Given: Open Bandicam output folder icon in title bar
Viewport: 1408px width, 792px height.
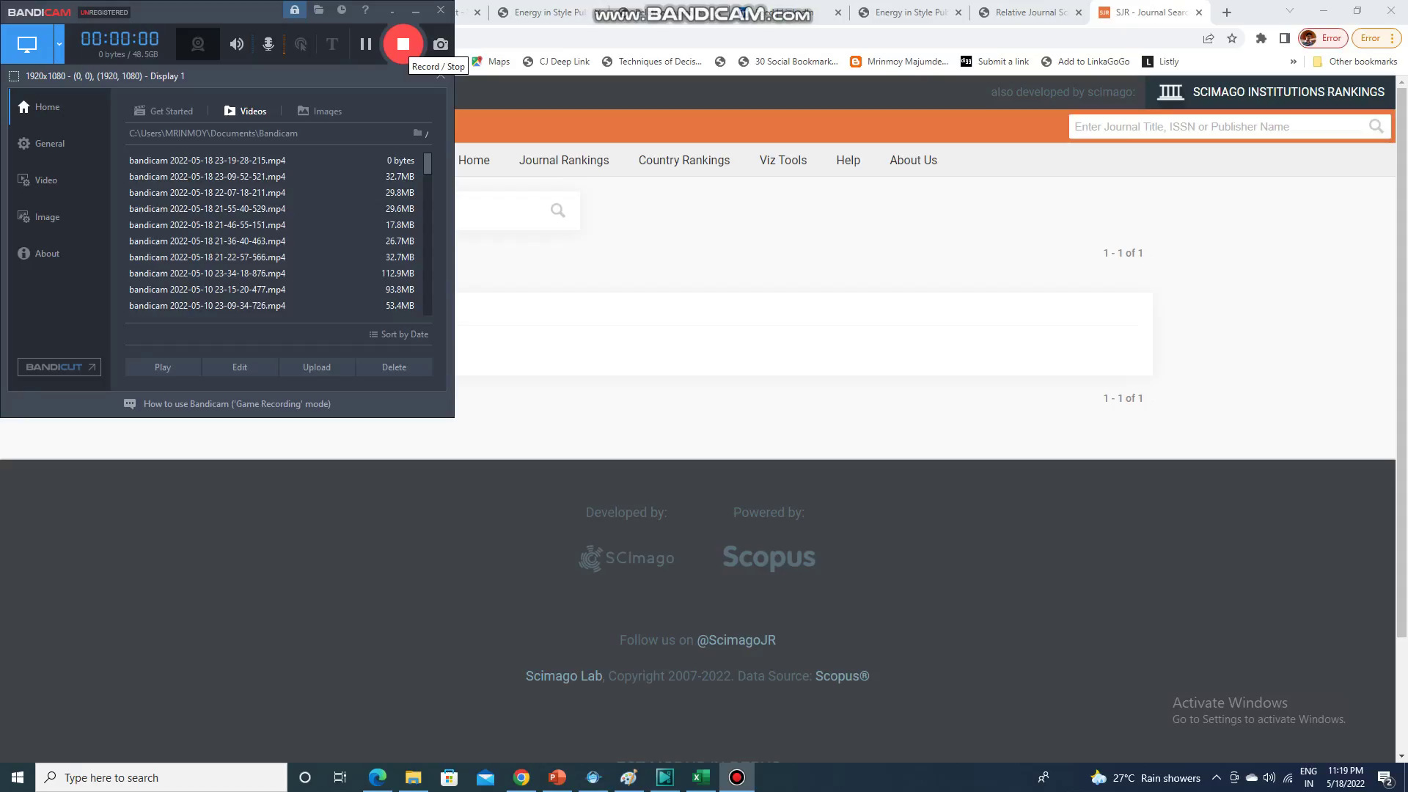Looking at the screenshot, I should pyautogui.click(x=318, y=10).
